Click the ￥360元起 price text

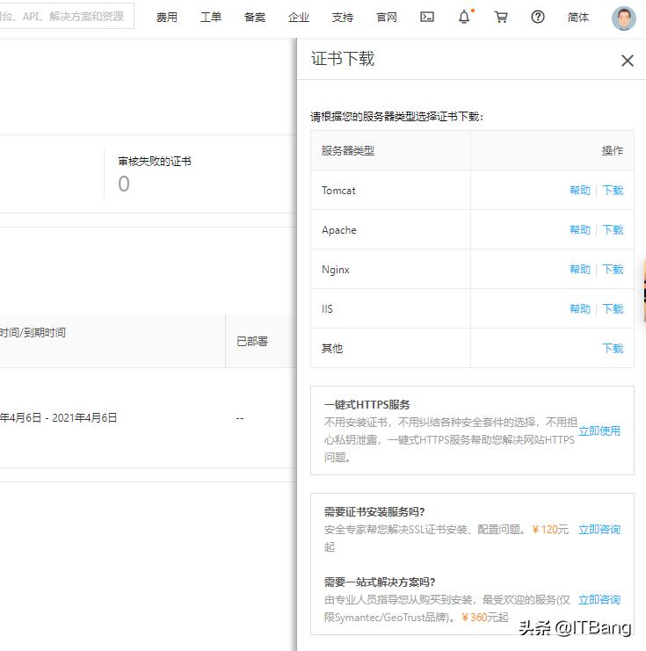point(485,618)
